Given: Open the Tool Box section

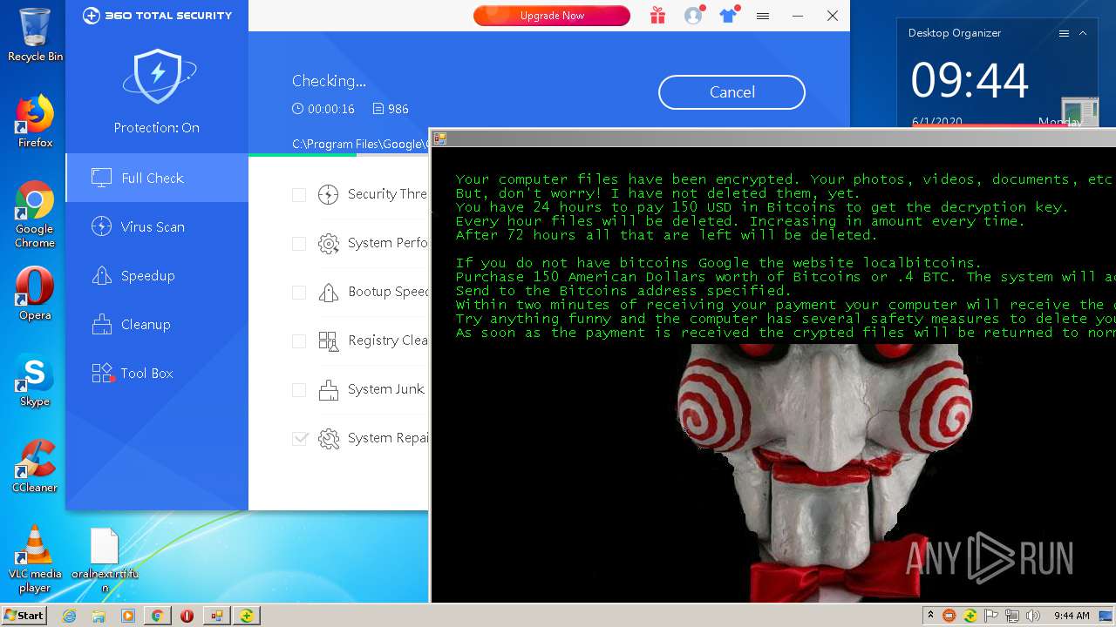Looking at the screenshot, I should tap(157, 373).
